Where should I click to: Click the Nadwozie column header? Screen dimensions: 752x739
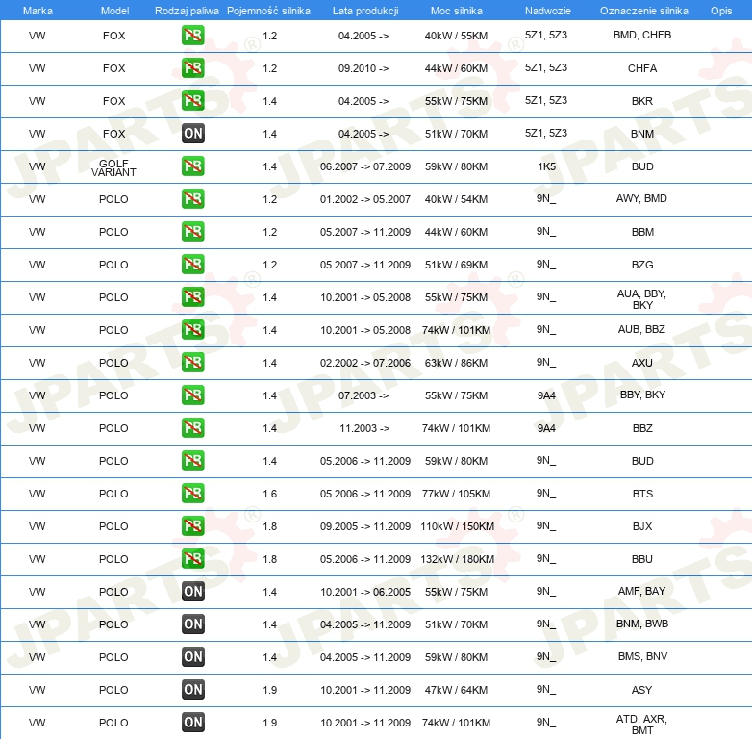548,11
